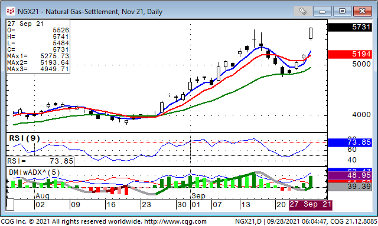Minimize the NGX21 chart window
This screenshot has width=378, height=226.
click(322, 11)
